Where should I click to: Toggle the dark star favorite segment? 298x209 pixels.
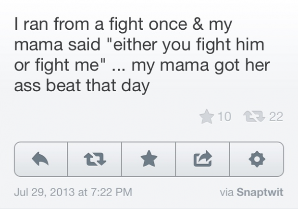(149, 159)
